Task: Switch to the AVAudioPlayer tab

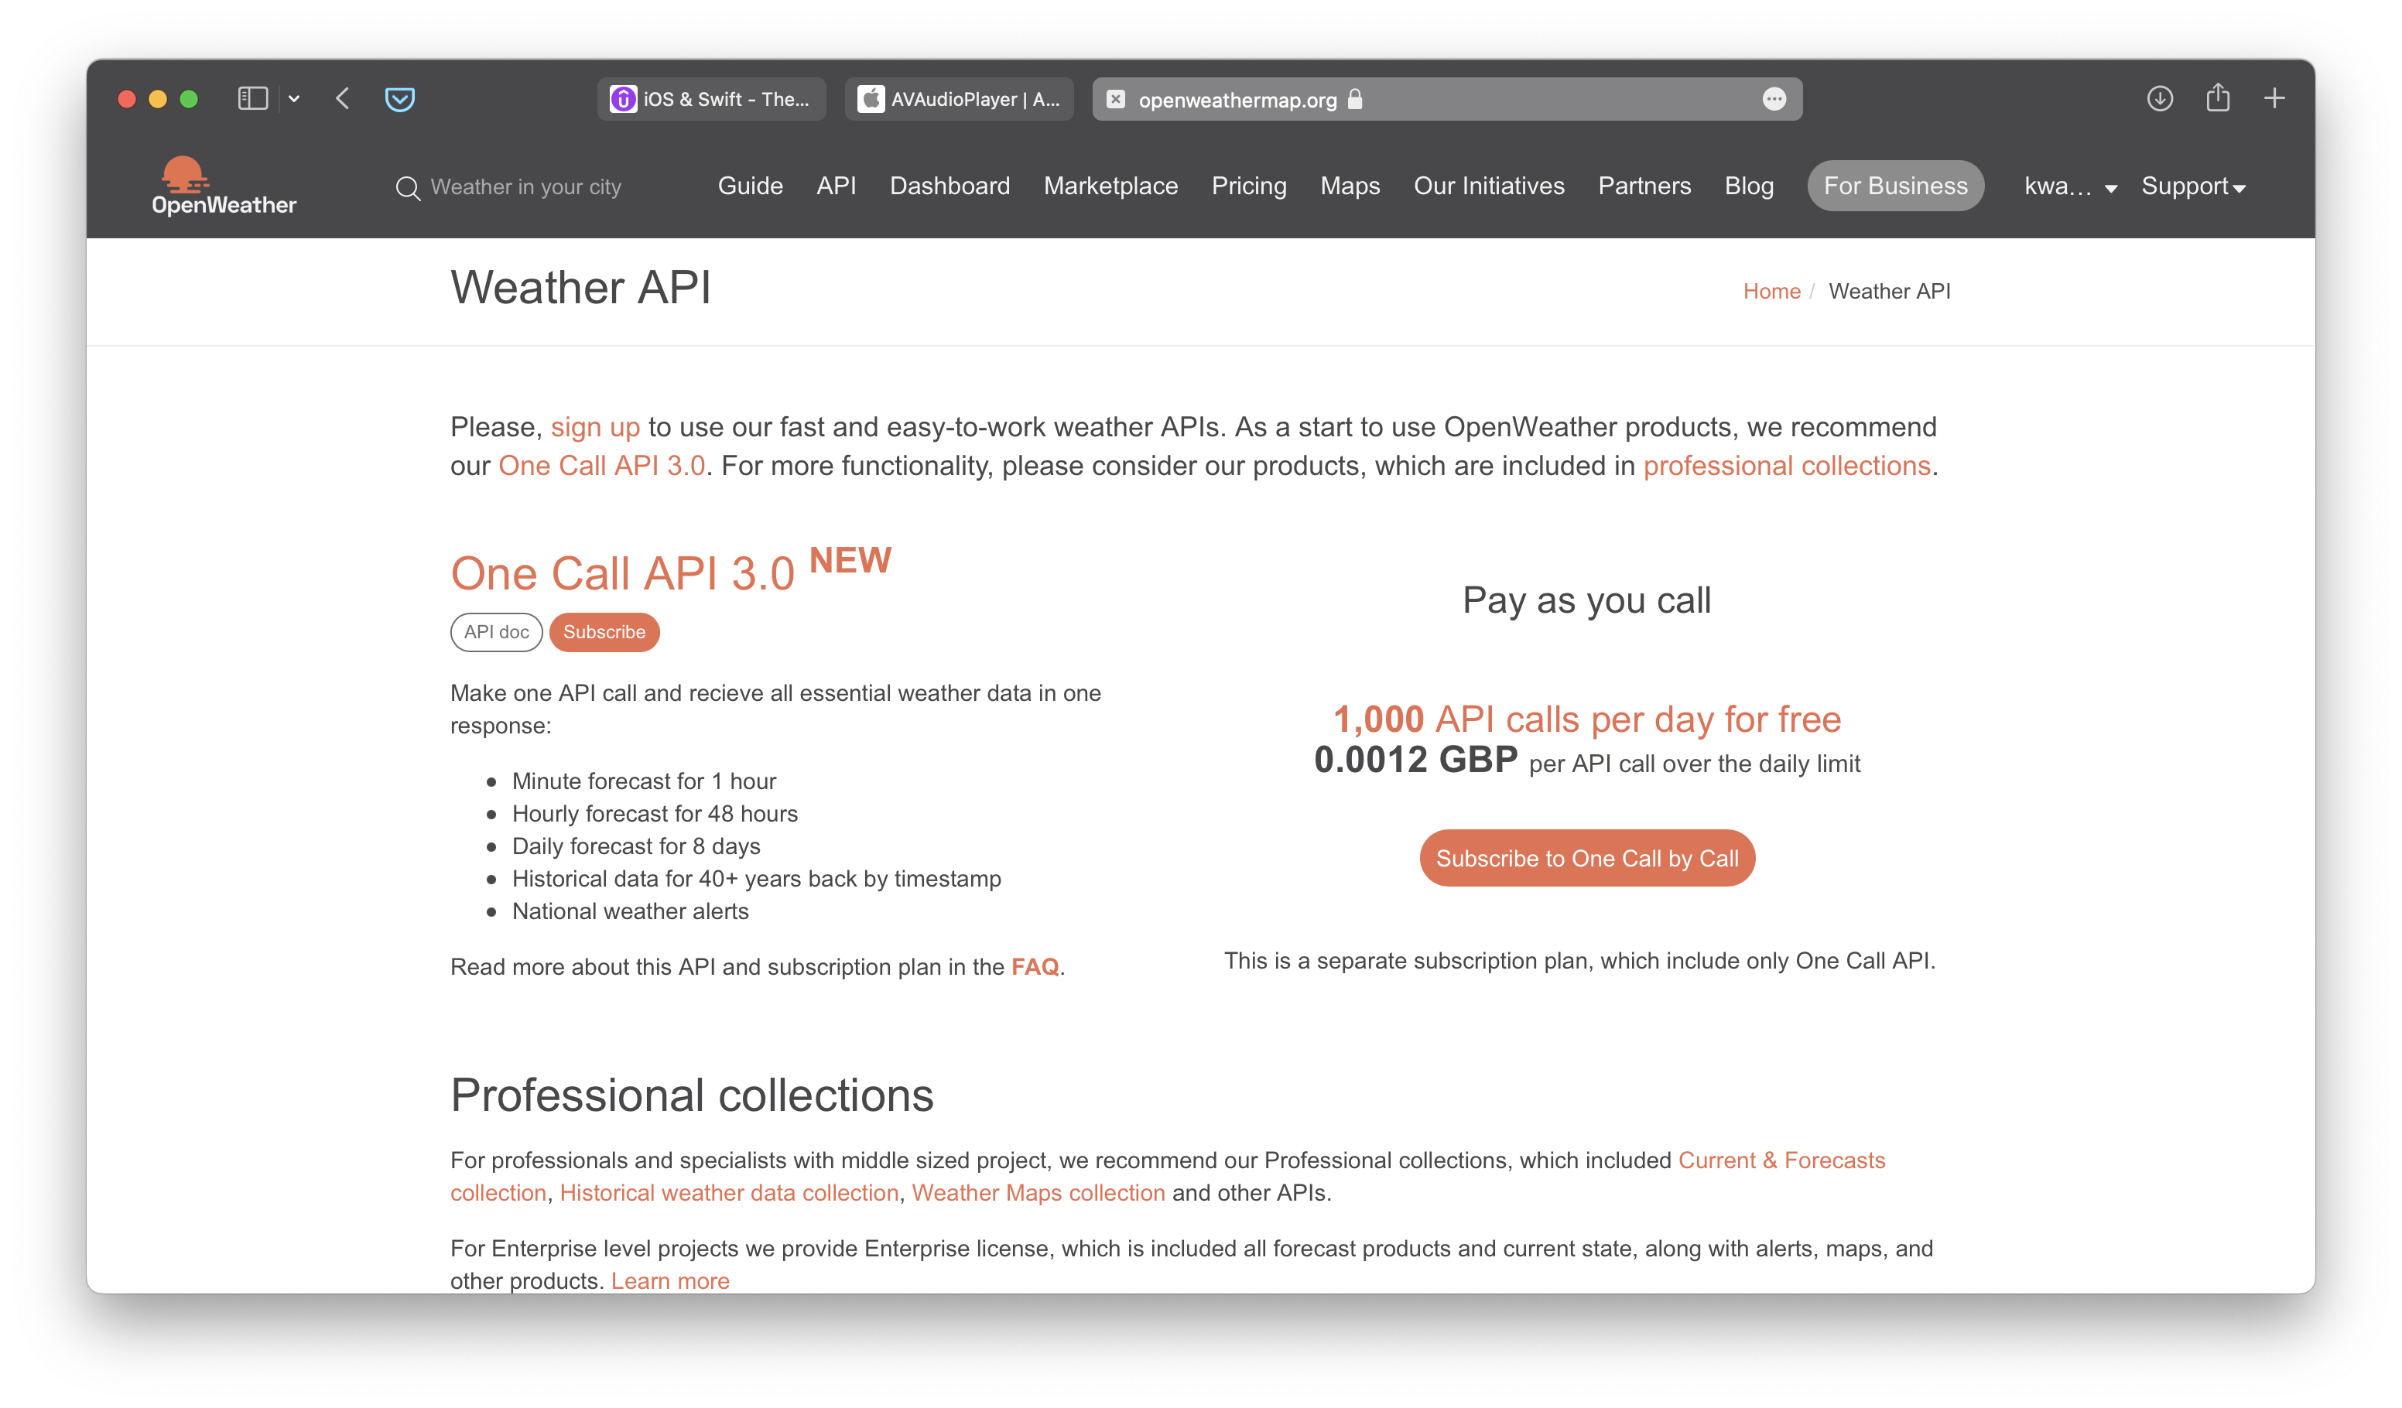Action: click(959, 99)
